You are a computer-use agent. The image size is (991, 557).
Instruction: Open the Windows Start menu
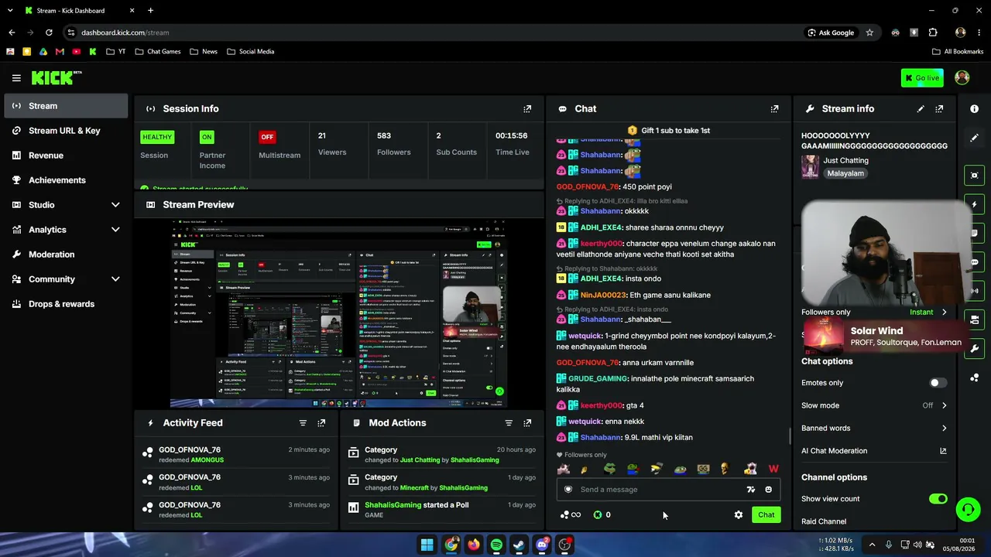pos(427,545)
